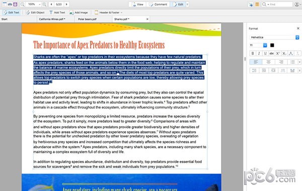
Task: Select the Edit Object tool
Action: (35, 13)
